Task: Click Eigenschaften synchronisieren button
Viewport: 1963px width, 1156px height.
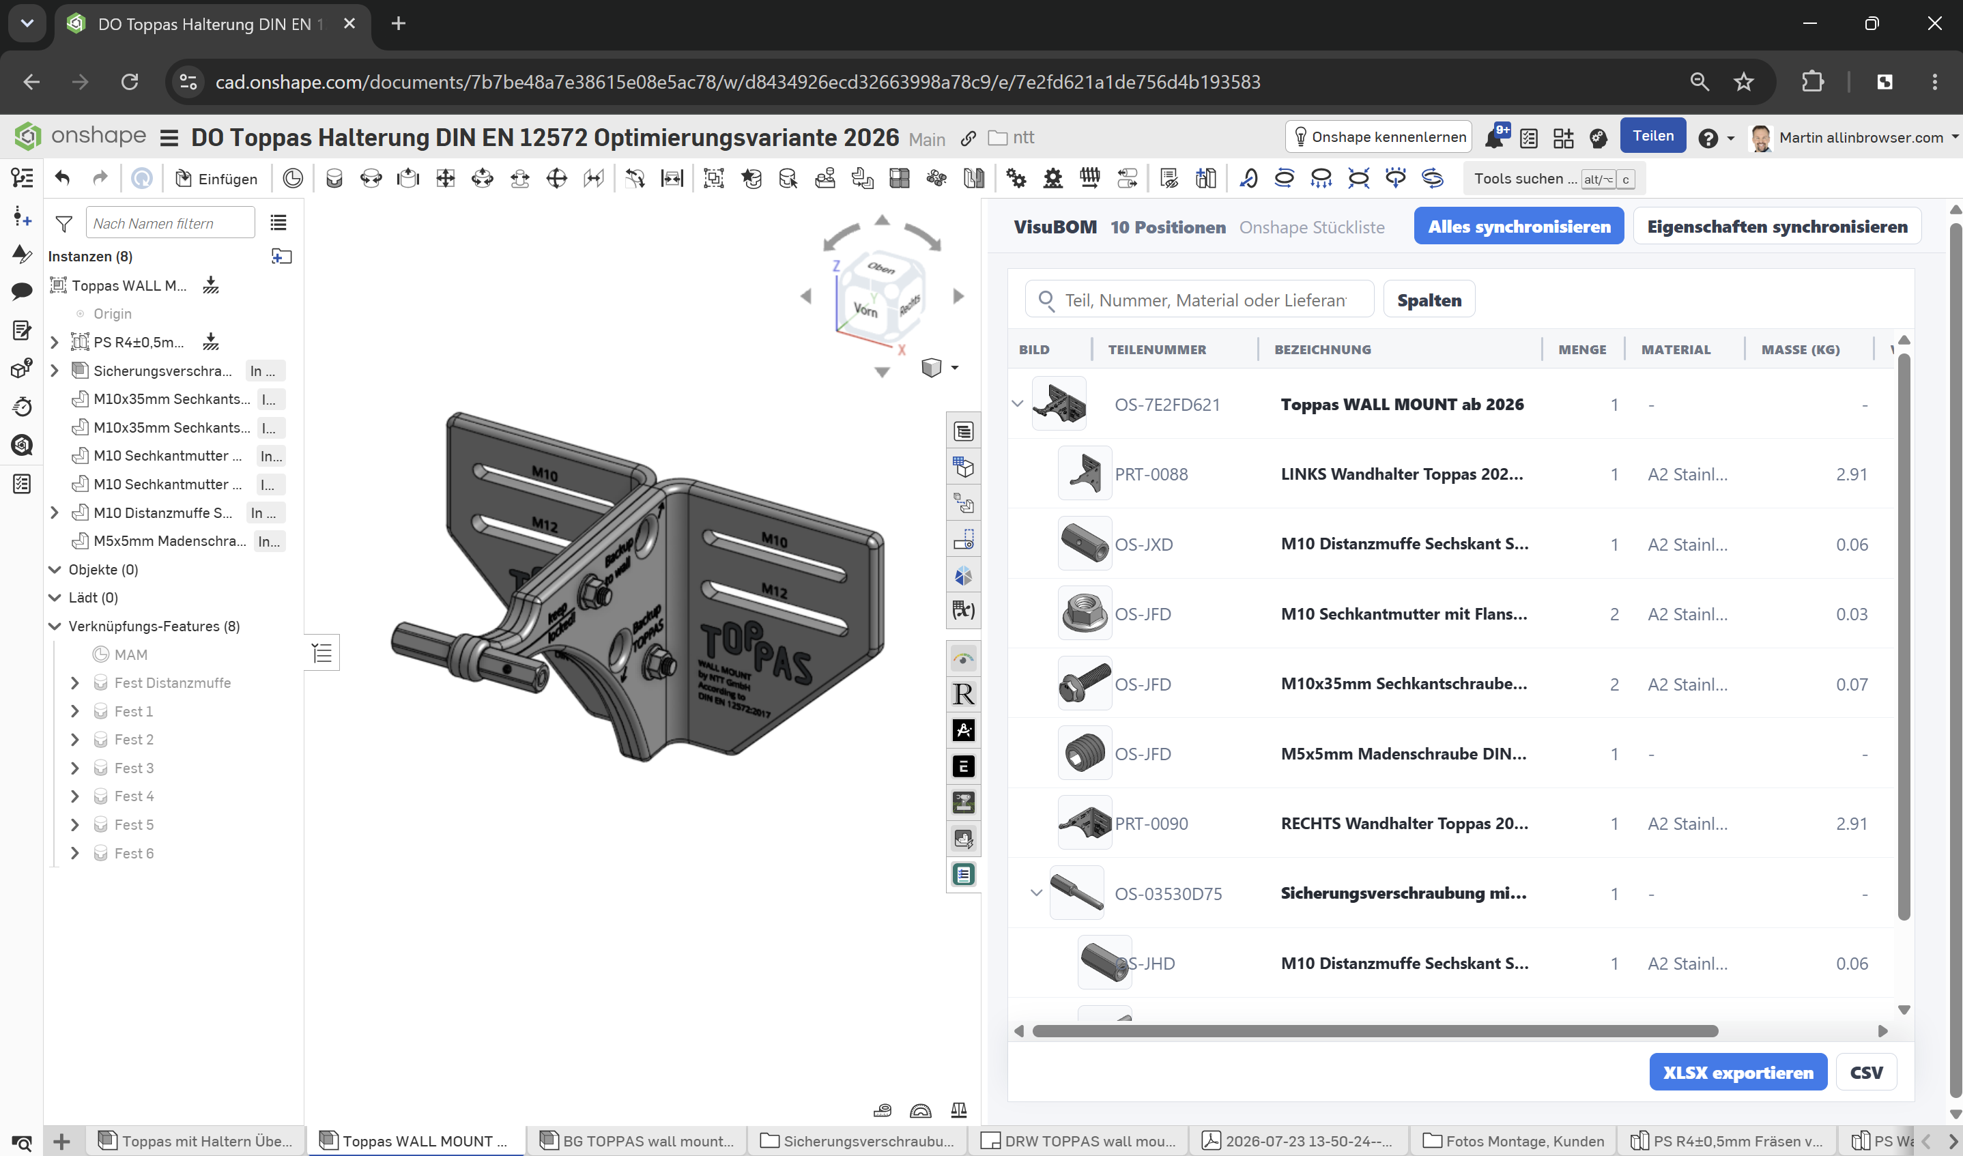Action: point(1777,226)
